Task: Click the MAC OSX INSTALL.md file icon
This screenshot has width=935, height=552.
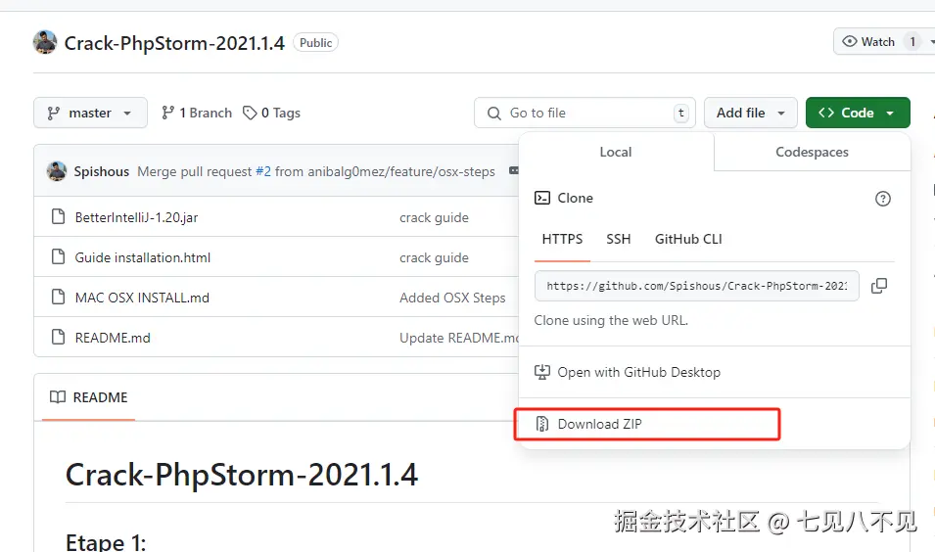Action: [58, 297]
